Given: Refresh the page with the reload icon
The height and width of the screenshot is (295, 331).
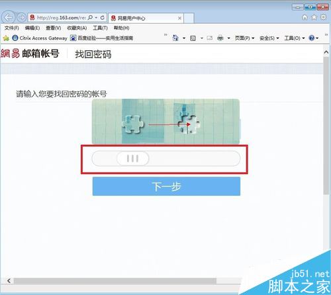Looking at the screenshot, I should (x=103, y=17).
